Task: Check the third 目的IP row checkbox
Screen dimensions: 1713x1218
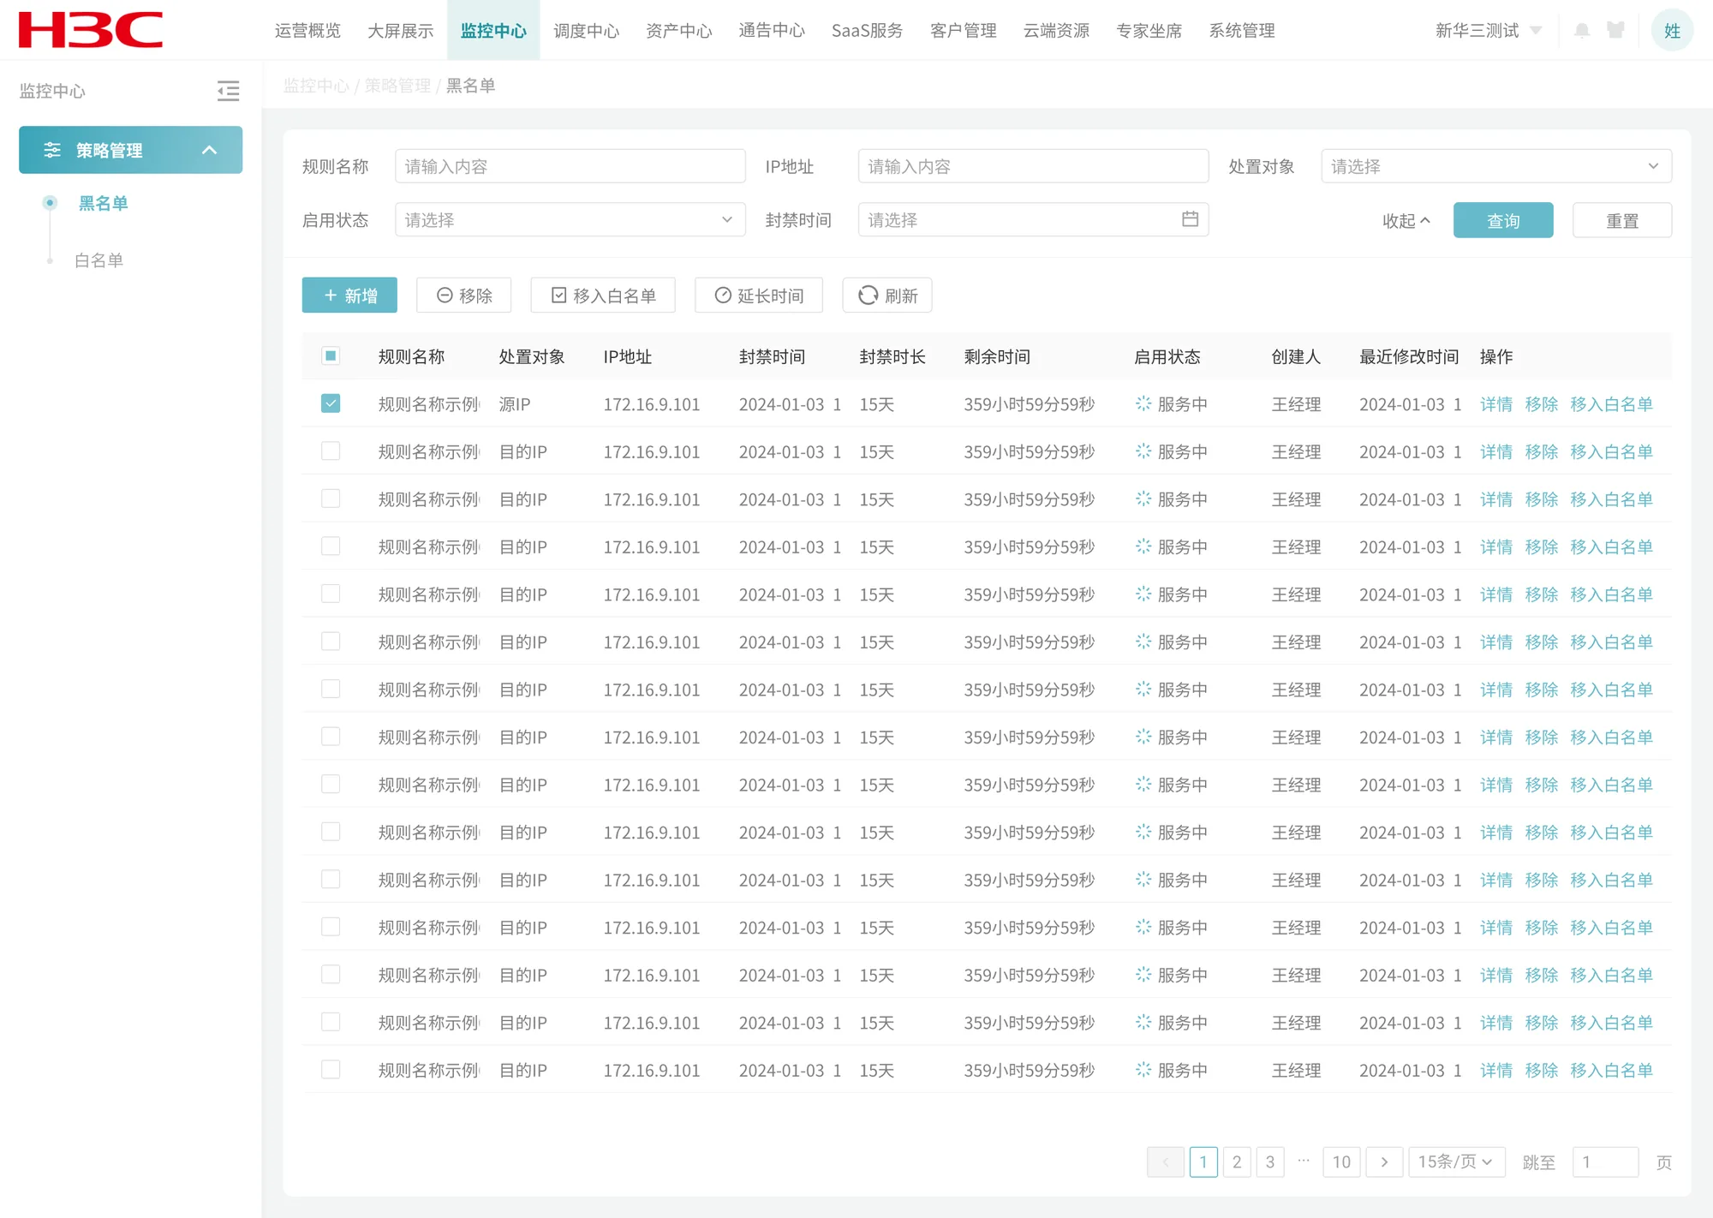Action: click(x=331, y=546)
